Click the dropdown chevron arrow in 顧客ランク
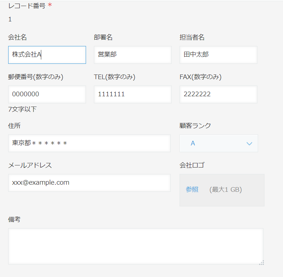Screen dimensions: 283x277 249,144
